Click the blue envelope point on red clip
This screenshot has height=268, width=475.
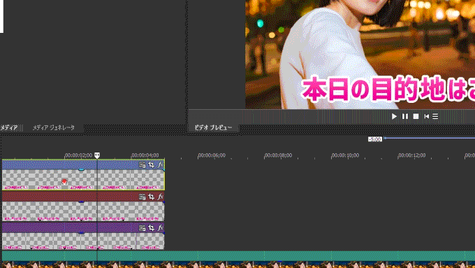[81, 202]
